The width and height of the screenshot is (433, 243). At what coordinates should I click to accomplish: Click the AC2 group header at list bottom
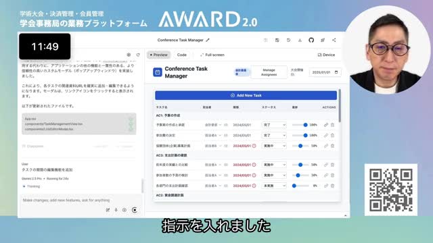point(170,195)
